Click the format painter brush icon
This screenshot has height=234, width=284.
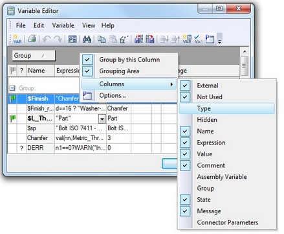click(x=124, y=40)
